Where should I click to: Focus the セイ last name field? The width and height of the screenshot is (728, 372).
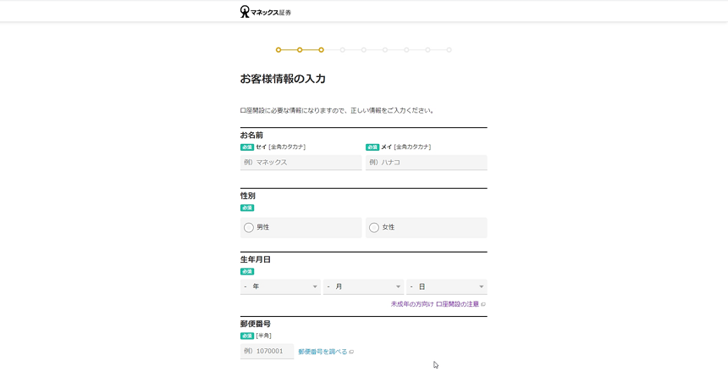301,163
